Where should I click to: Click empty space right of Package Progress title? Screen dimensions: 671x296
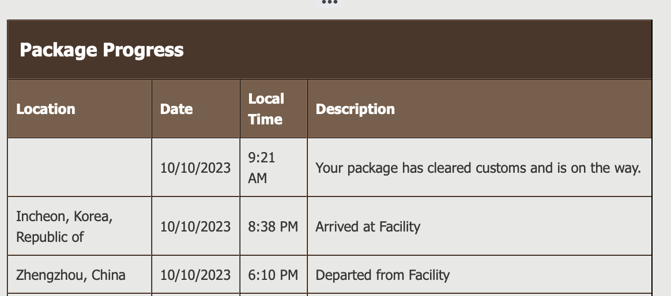(x=415, y=50)
